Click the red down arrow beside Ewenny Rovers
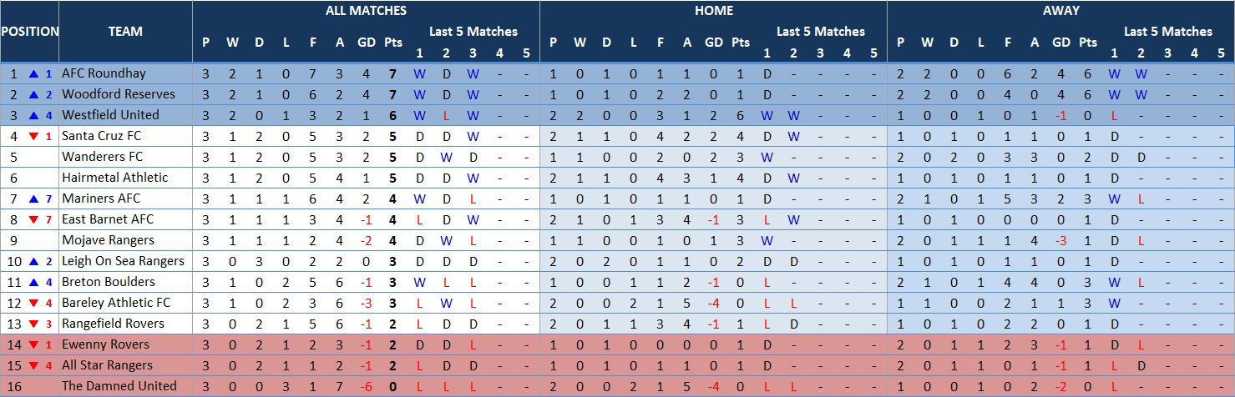 (34, 344)
